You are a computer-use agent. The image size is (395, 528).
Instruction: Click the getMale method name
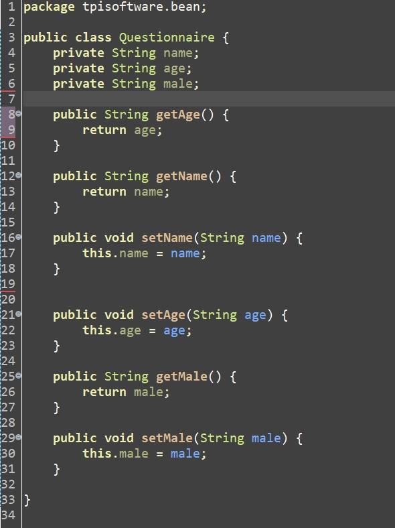coord(181,377)
